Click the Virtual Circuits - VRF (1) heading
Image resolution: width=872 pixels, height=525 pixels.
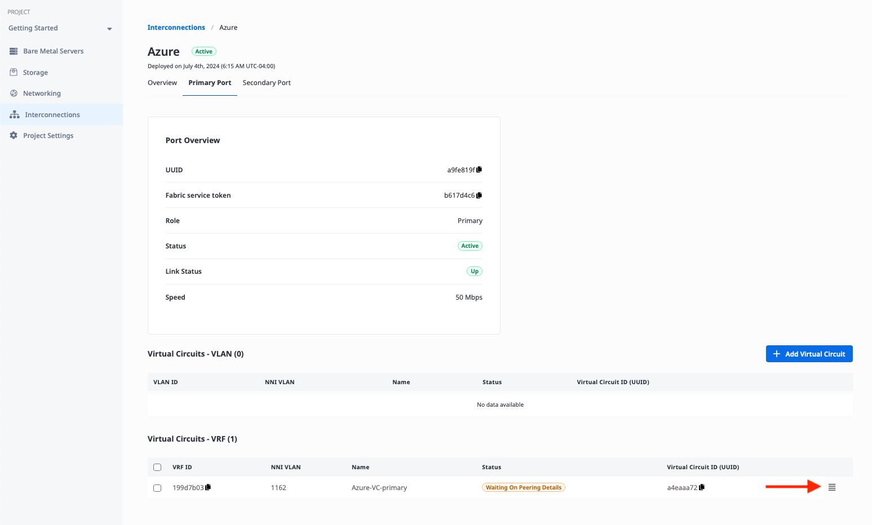192,439
